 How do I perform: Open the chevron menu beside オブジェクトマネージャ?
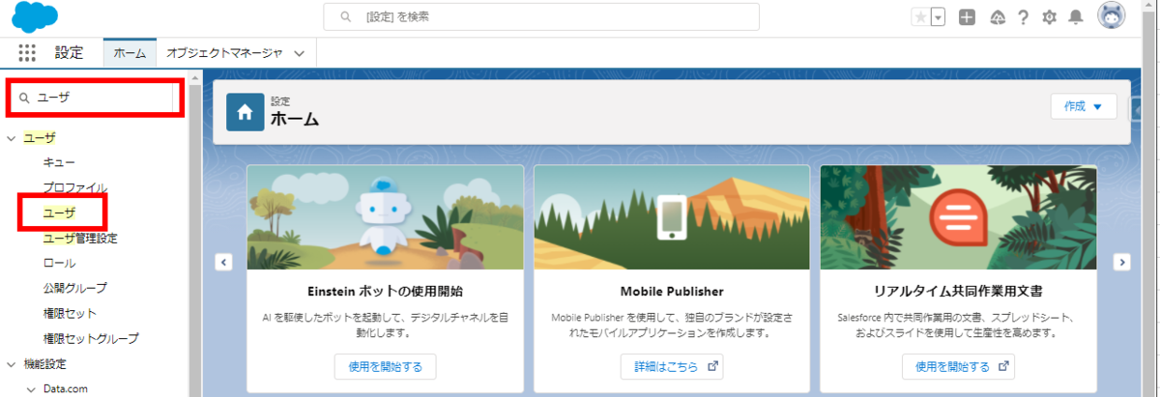tap(300, 54)
